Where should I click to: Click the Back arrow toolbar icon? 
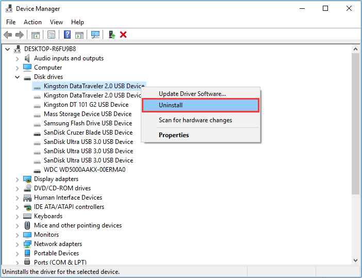8,35
